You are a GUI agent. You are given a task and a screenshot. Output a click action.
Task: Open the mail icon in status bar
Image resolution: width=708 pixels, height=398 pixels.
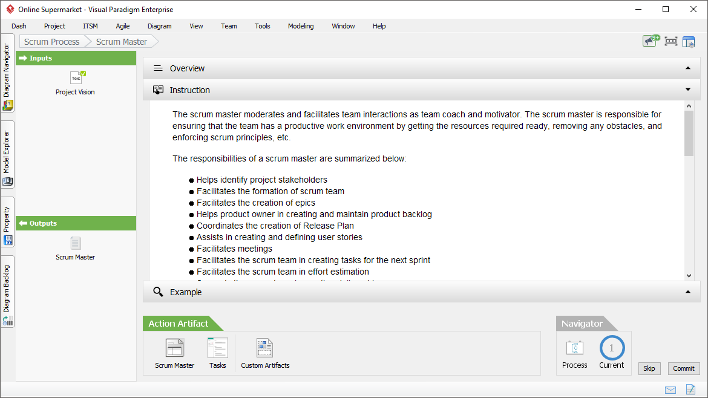[x=670, y=390]
